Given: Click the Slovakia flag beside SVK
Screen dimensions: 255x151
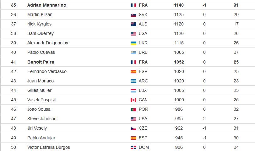Looking at the screenshot, I should 133,15.
